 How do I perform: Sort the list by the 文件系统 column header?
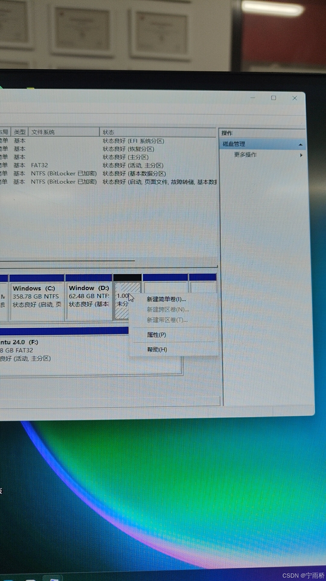[x=64, y=132]
